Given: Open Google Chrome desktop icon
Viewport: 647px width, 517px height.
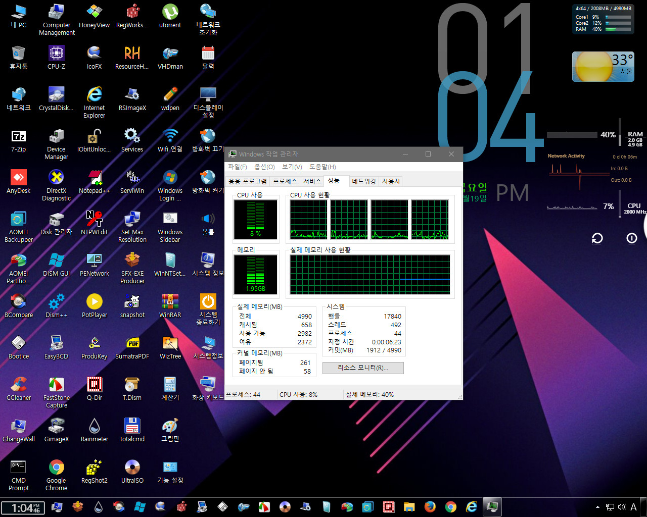Looking at the screenshot, I should click(x=56, y=475).
